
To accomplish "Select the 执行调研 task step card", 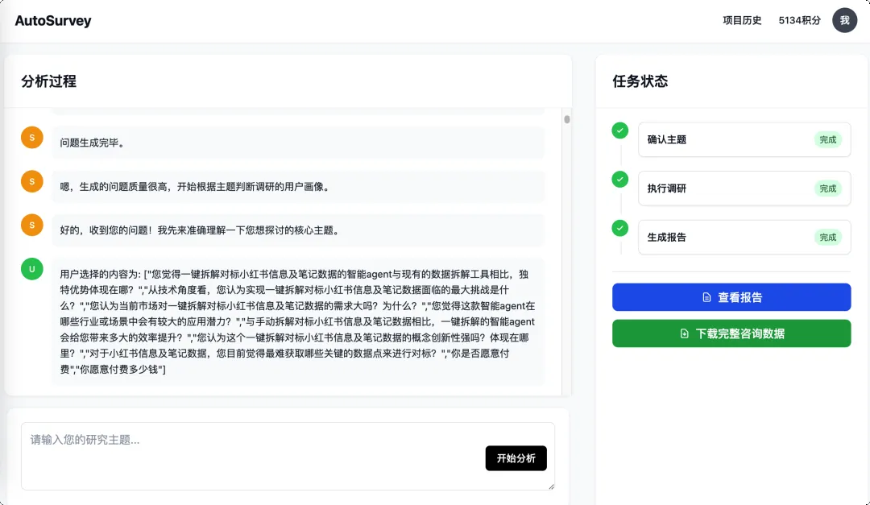I will (744, 188).
